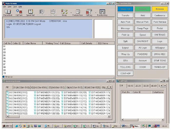This screenshot has width=171, height=130.
Task: Open the File menu
Action: point(4,7)
